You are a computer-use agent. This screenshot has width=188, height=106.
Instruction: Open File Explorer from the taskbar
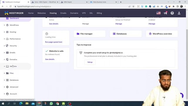coord(27,103)
